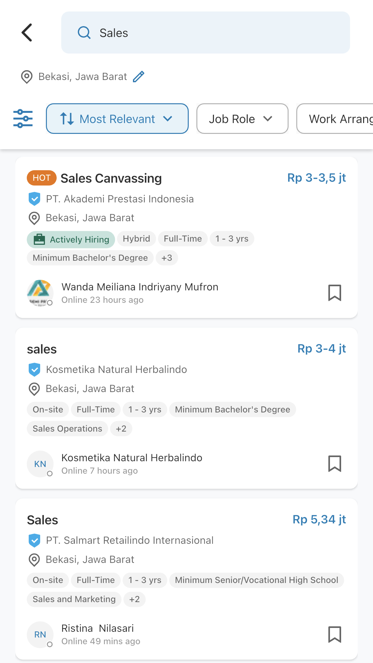Click the location pin beside Bekasi header
The width and height of the screenshot is (373, 663).
pyautogui.click(x=27, y=77)
